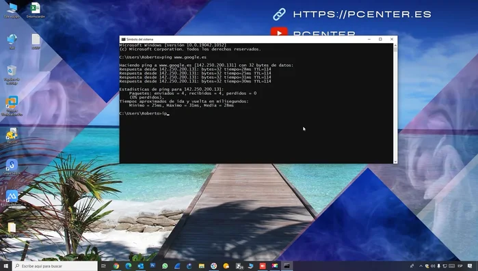
Task: Open the yellow folder on the desktop
Action: [12, 229]
